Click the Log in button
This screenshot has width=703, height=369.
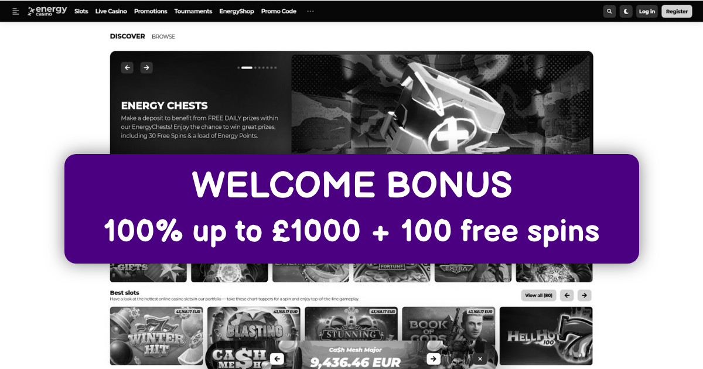click(x=647, y=11)
